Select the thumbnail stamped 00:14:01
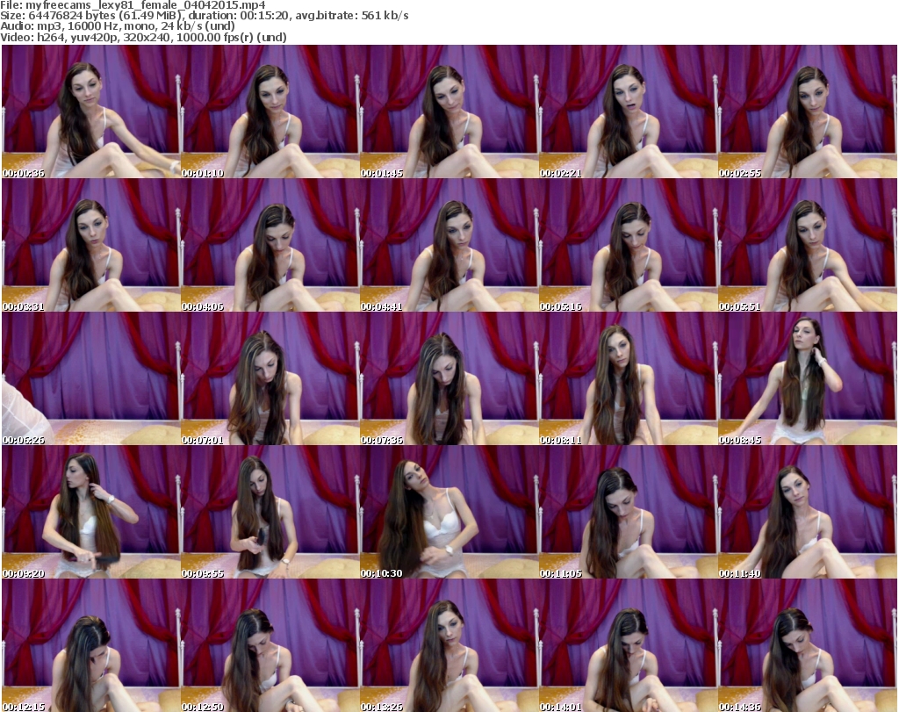The image size is (899, 712). 628,645
